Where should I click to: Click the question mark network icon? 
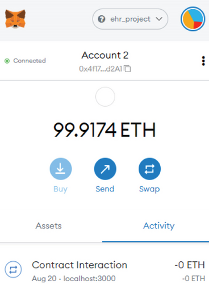[102, 19]
